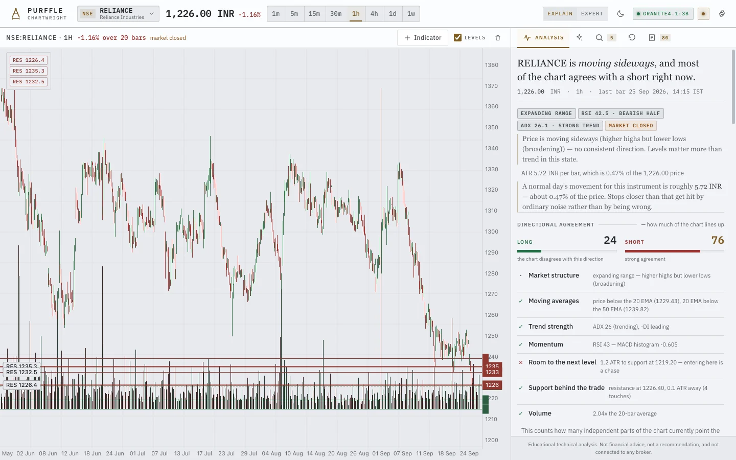Switch to Explain mode
736x460 pixels.
(560, 14)
